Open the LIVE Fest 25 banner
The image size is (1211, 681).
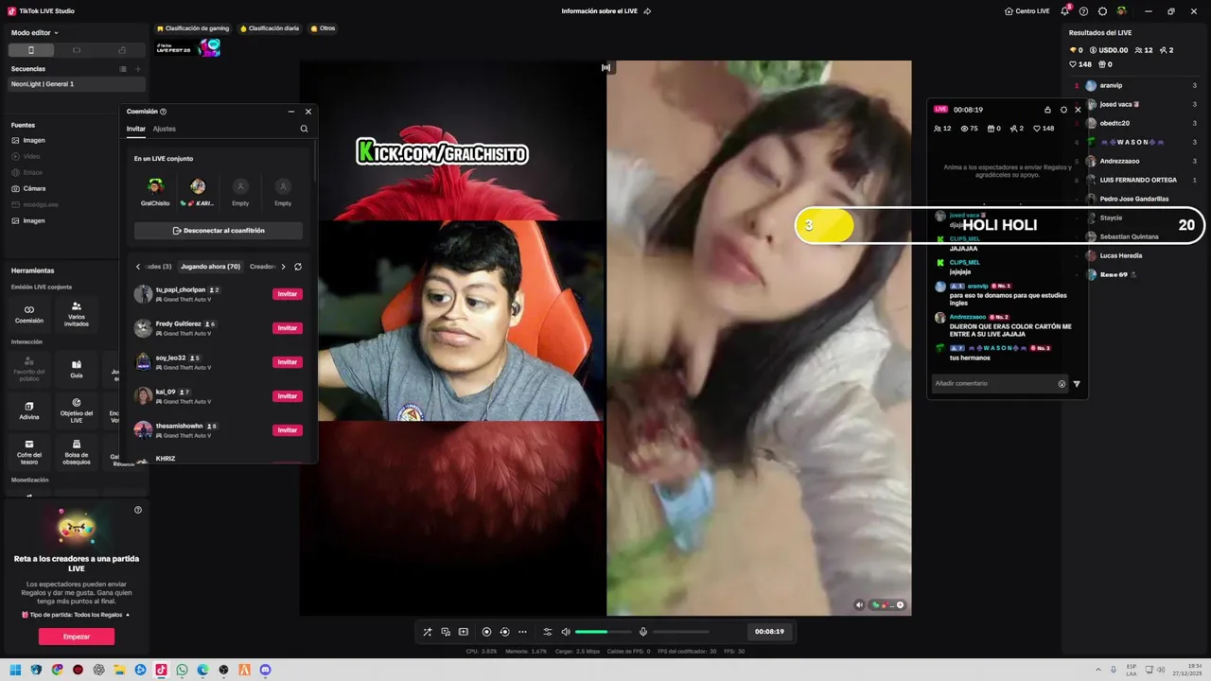pyautogui.click(x=187, y=47)
